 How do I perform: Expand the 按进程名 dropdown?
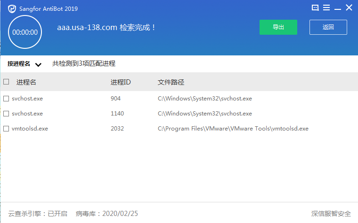click(24, 64)
